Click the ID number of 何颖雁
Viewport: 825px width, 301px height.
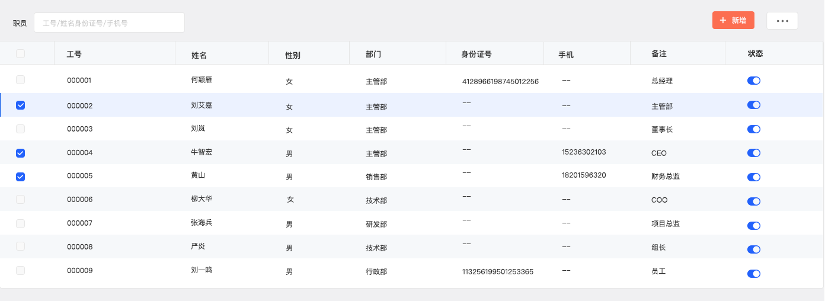500,81
